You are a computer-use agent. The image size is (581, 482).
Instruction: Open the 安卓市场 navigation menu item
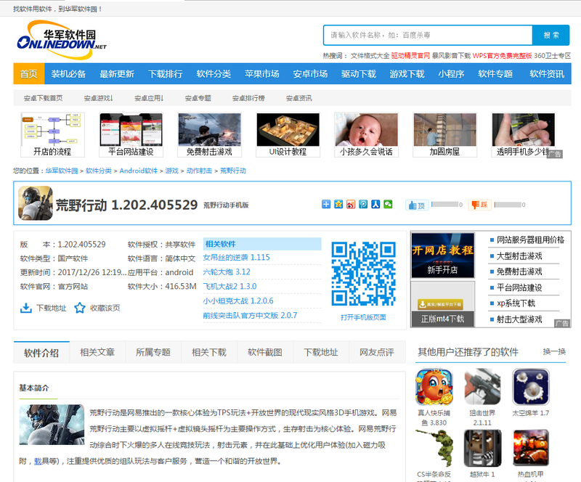coord(310,74)
